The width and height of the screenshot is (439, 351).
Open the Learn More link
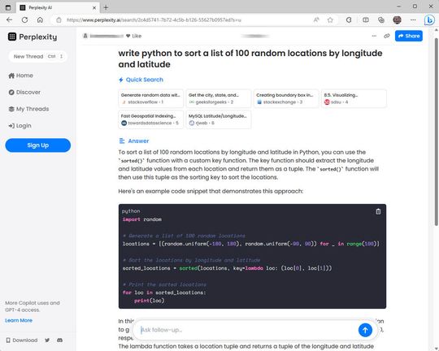19,320
